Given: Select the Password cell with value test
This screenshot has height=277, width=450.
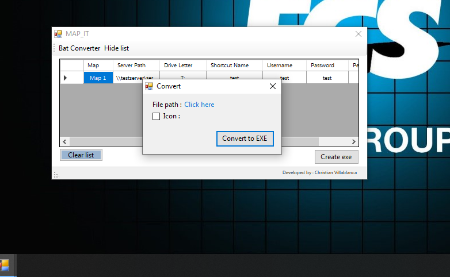Looking at the screenshot, I should click(x=327, y=78).
